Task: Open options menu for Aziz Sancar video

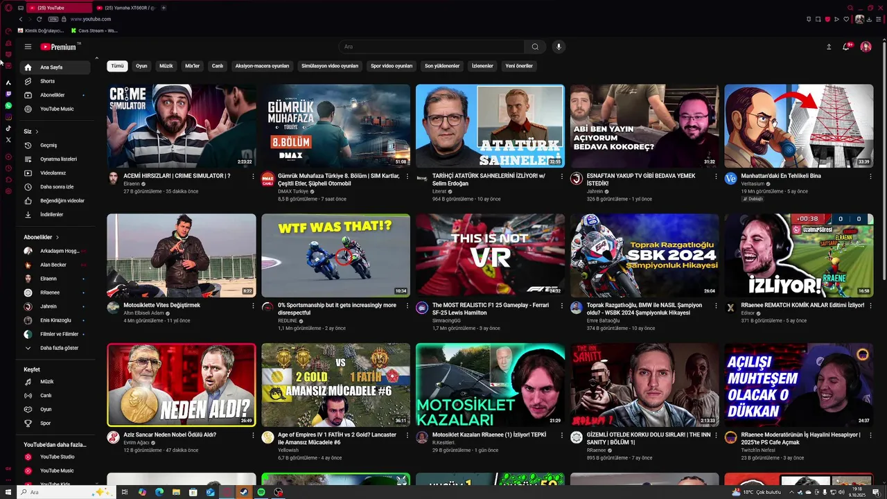Action: (253, 435)
